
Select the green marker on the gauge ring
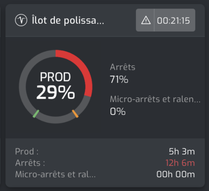click(36, 114)
